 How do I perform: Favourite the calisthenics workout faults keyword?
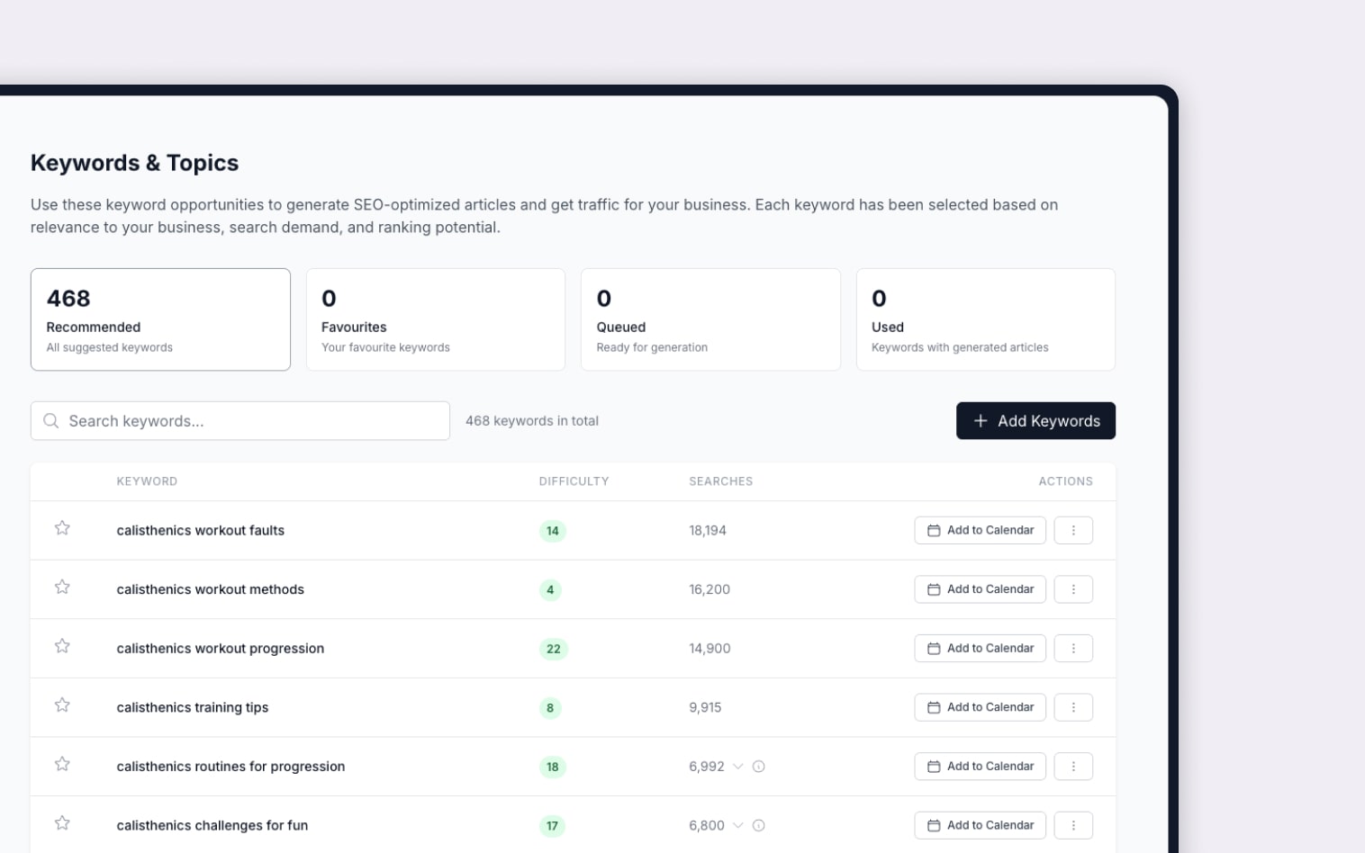(x=61, y=529)
